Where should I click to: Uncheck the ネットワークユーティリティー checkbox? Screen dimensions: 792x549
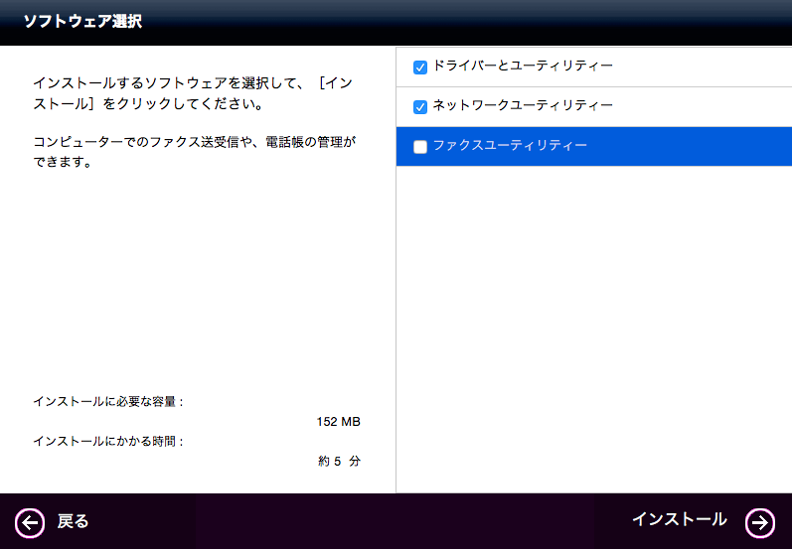(x=420, y=106)
